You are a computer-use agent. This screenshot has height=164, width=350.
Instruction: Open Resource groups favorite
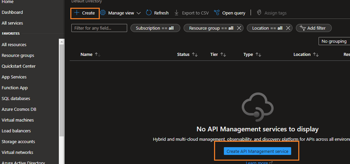point(18,55)
